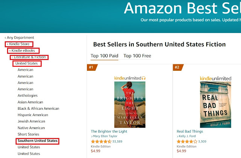The height and width of the screenshot is (158, 241).
Task: Go back to Any Department
Action: click(20, 37)
